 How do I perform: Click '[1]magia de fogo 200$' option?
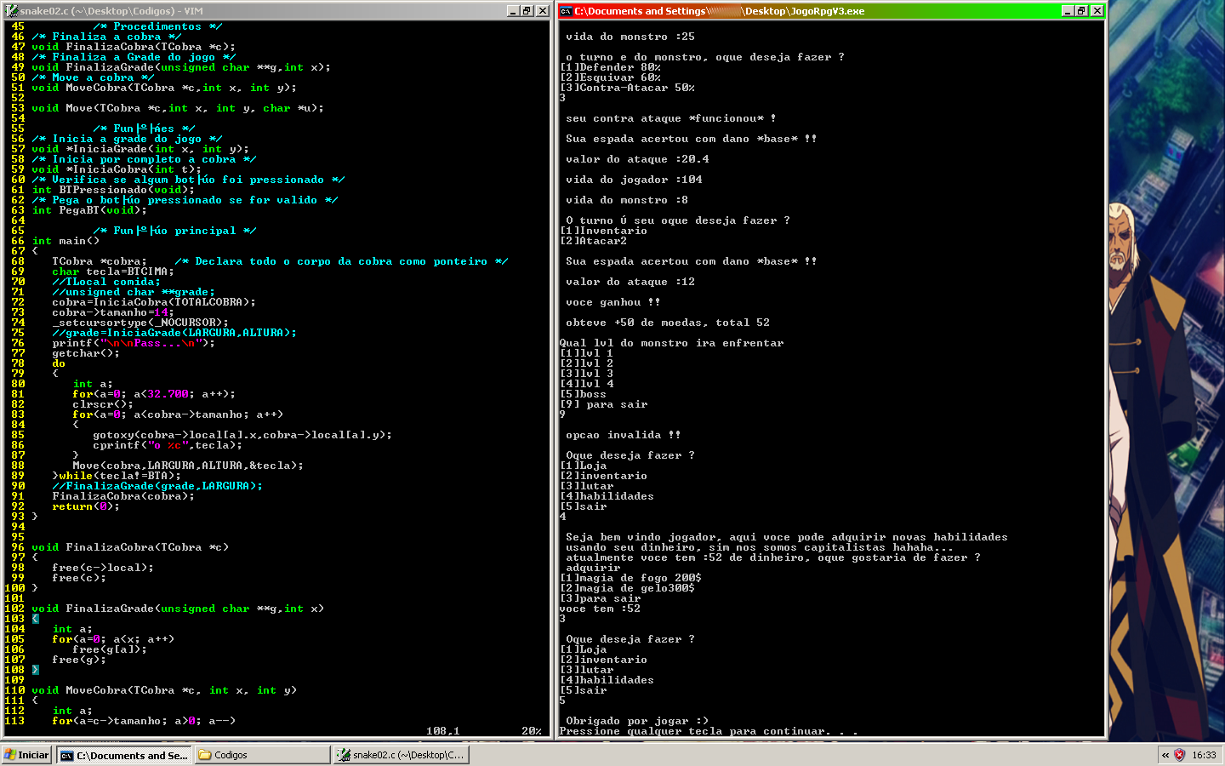[630, 578]
